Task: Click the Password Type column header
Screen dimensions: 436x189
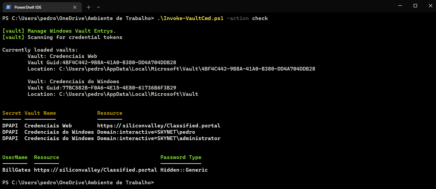Action: pyautogui.click(x=181, y=157)
